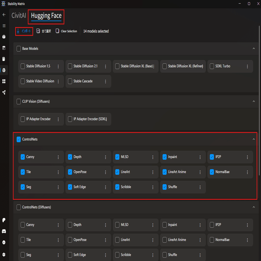The image size is (261, 261).
Task: Open more options for ControlNets OpenPose
Action: [105, 172]
